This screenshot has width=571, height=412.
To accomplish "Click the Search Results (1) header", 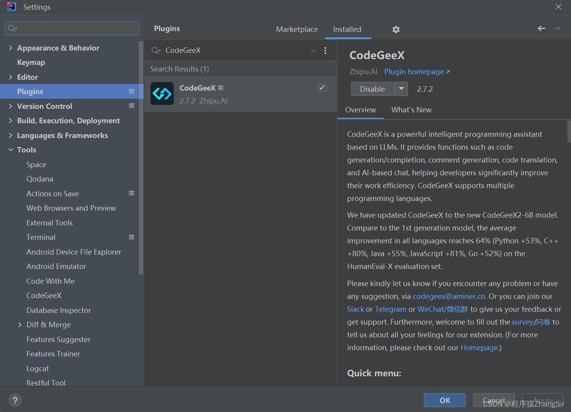I will click(x=180, y=69).
